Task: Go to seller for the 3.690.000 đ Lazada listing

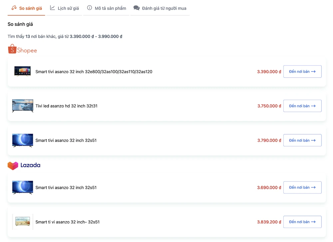Action: (x=302, y=187)
